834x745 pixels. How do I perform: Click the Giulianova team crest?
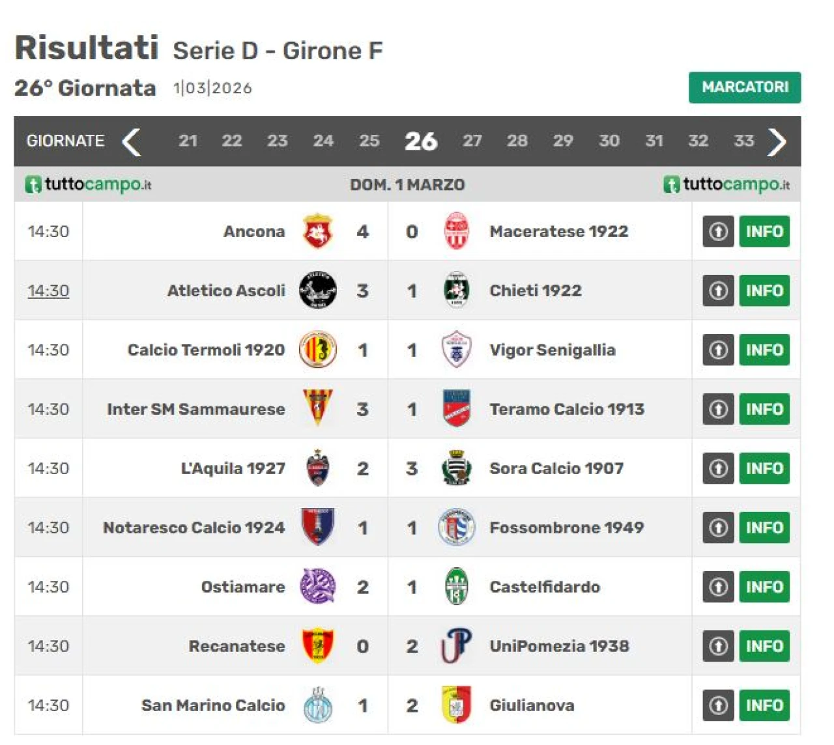(456, 705)
